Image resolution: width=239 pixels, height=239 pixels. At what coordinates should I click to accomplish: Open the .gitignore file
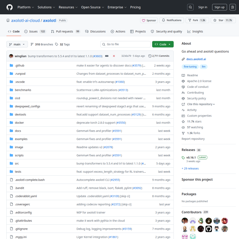tap(21, 229)
